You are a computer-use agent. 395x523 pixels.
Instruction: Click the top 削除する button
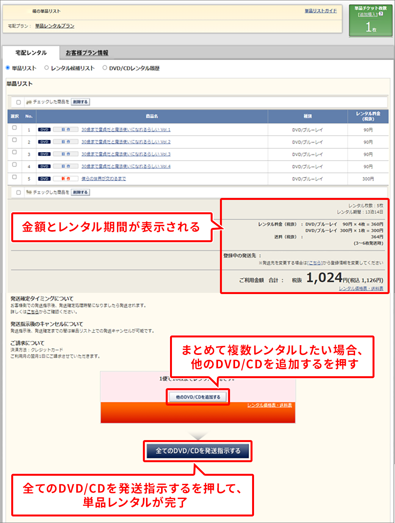coord(80,102)
